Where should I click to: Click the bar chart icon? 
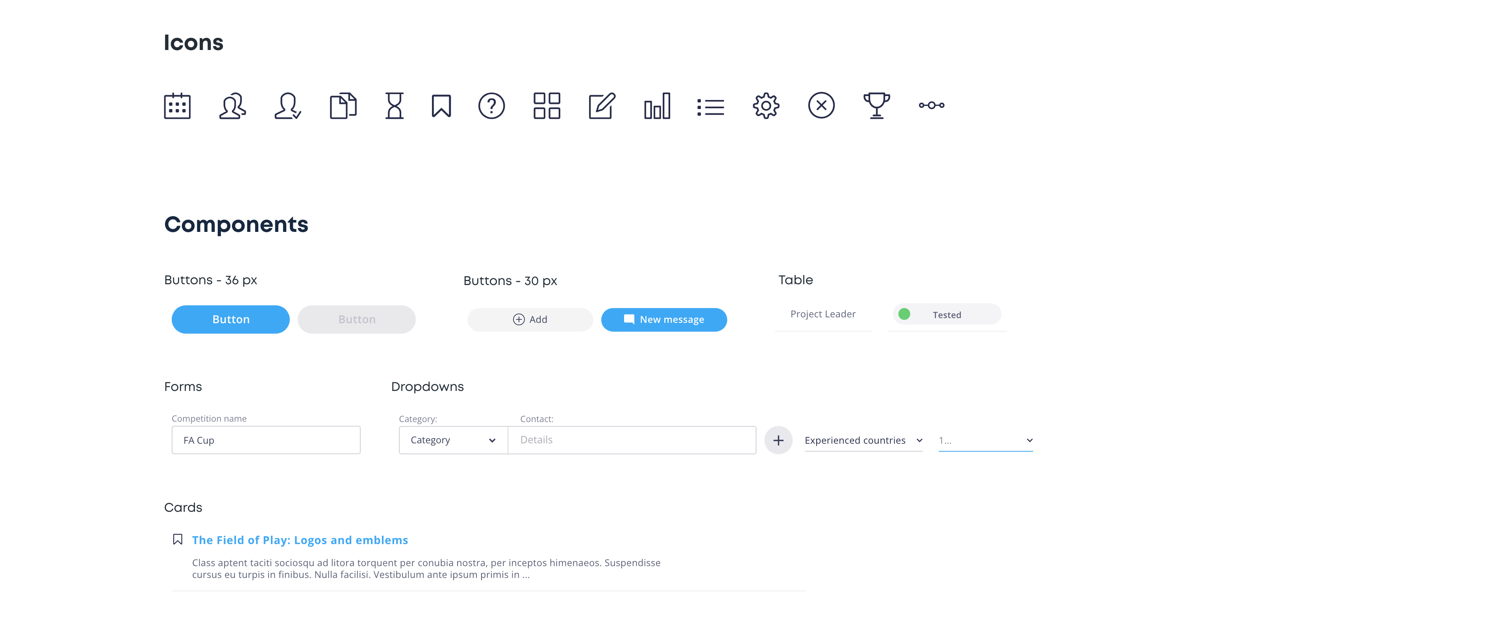(x=657, y=106)
